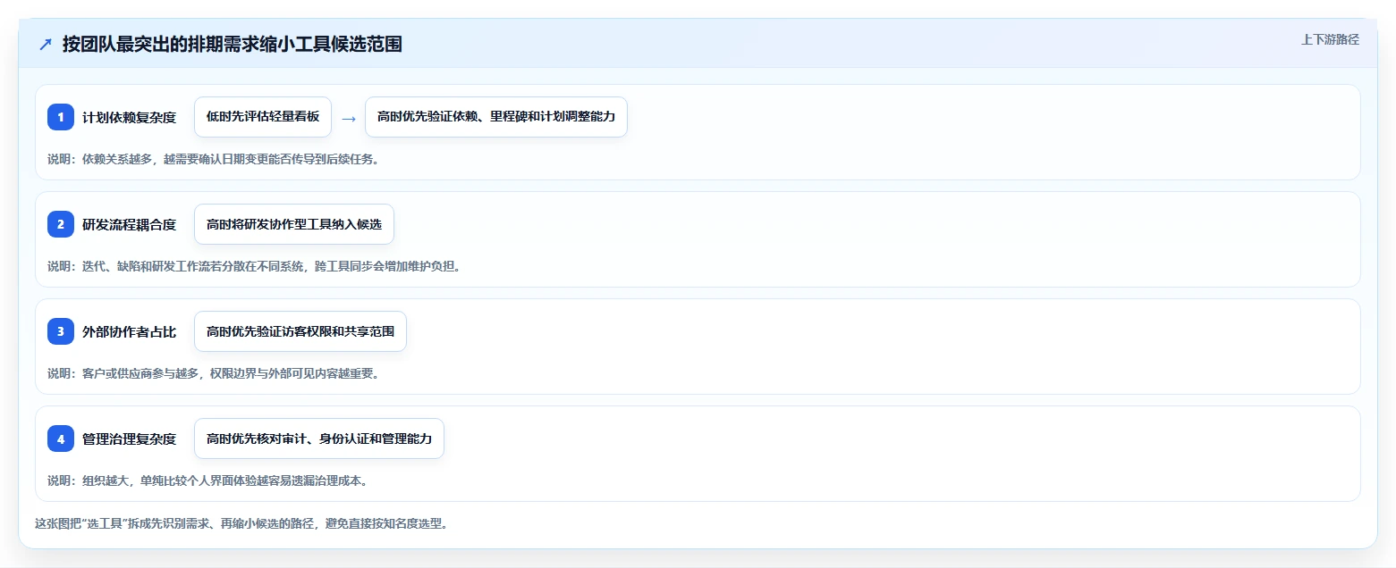This screenshot has width=1396, height=568.
Task: Click the step 3 number badge
Action: [x=61, y=331]
